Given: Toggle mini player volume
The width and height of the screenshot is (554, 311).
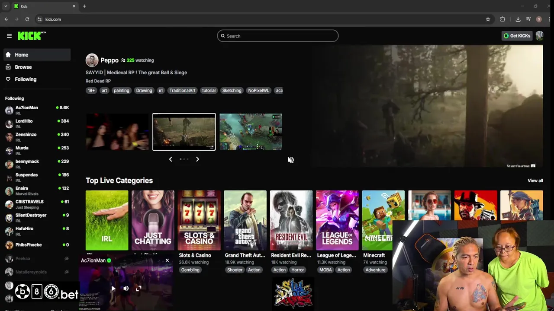Looking at the screenshot, I should (x=126, y=289).
